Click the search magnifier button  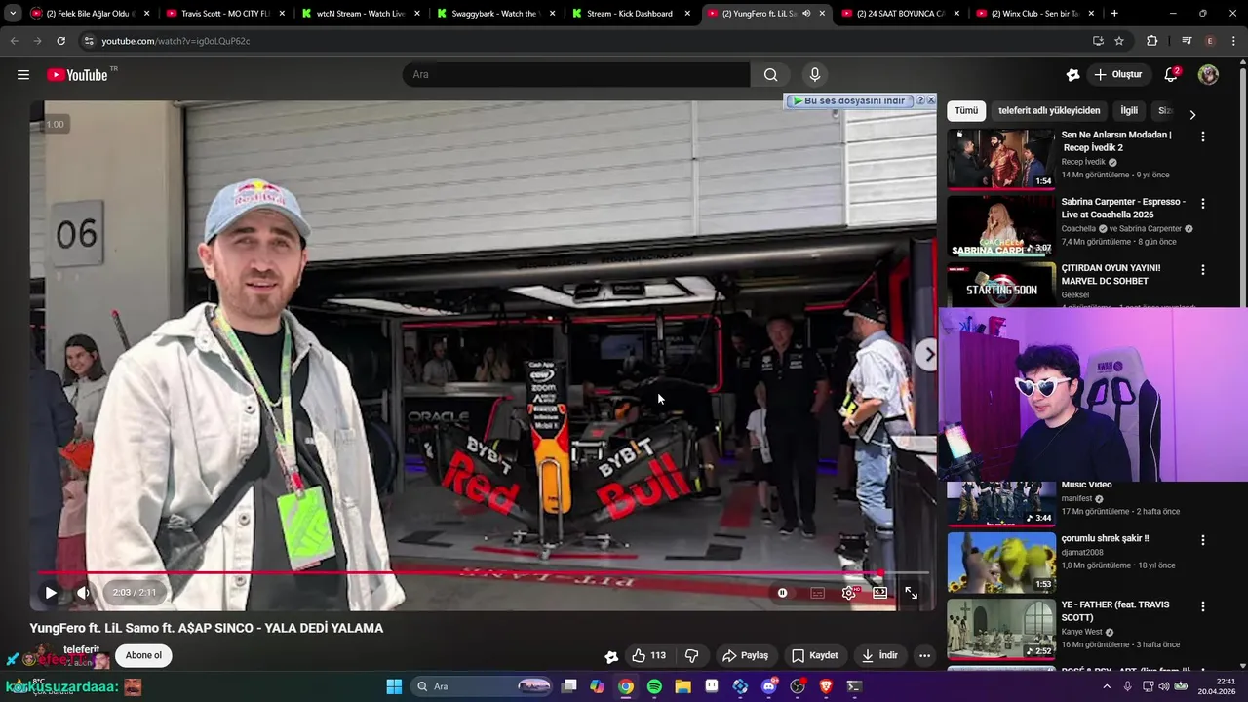770,75
